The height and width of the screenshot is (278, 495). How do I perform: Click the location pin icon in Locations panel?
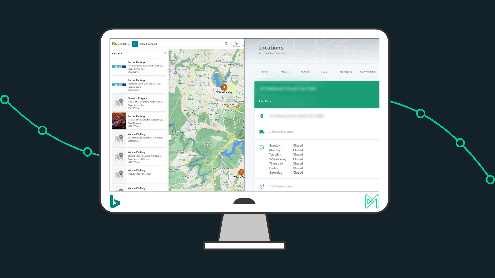(x=262, y=116)
